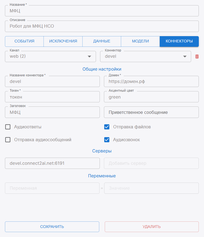Click the Приветственное сообщение field
204x237 pixels.
151,112
